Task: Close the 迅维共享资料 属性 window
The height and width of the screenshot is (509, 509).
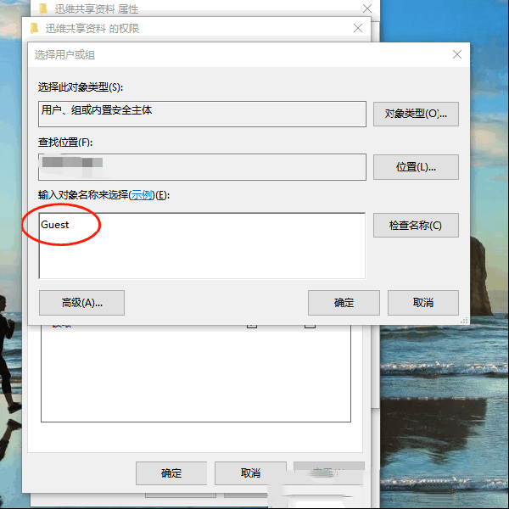Action: (367, 8)
